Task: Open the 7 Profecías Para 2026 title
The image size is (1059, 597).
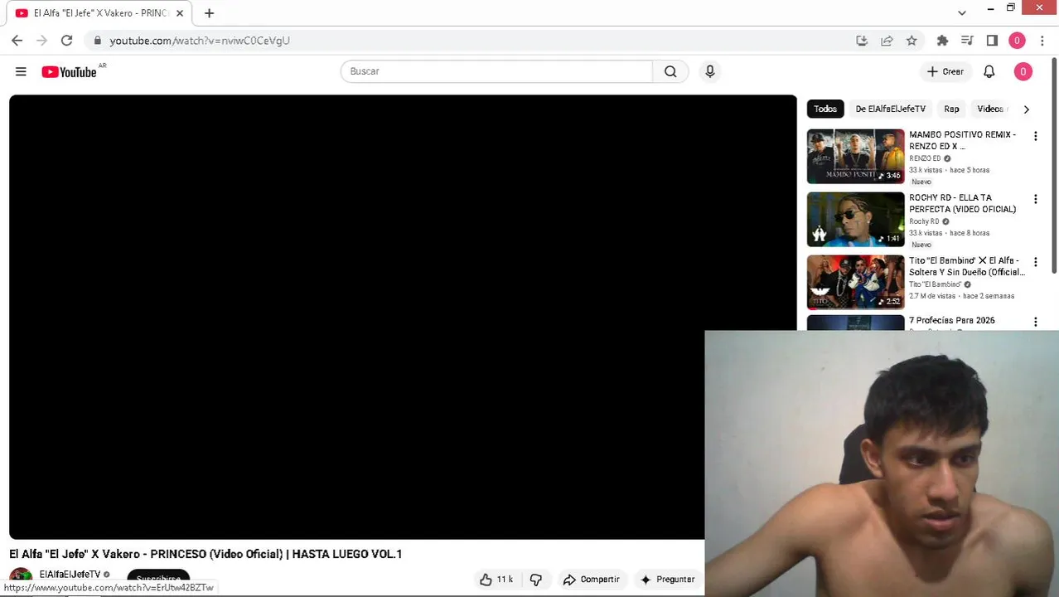Action: tap(951, 320)
